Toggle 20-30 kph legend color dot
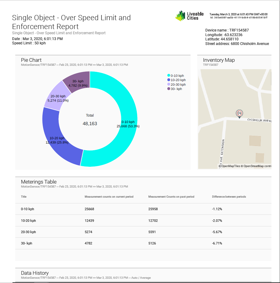Screen dimensions: 280x283 (169, 84)
